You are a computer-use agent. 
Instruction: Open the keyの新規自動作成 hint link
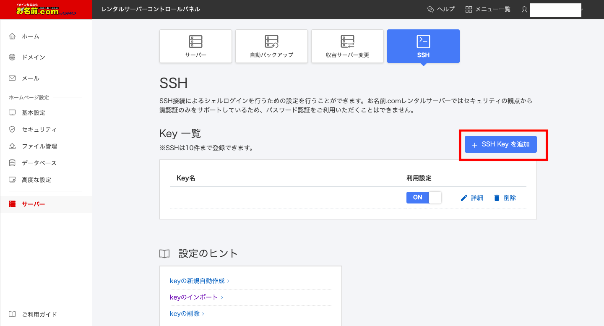click(197, 281)
